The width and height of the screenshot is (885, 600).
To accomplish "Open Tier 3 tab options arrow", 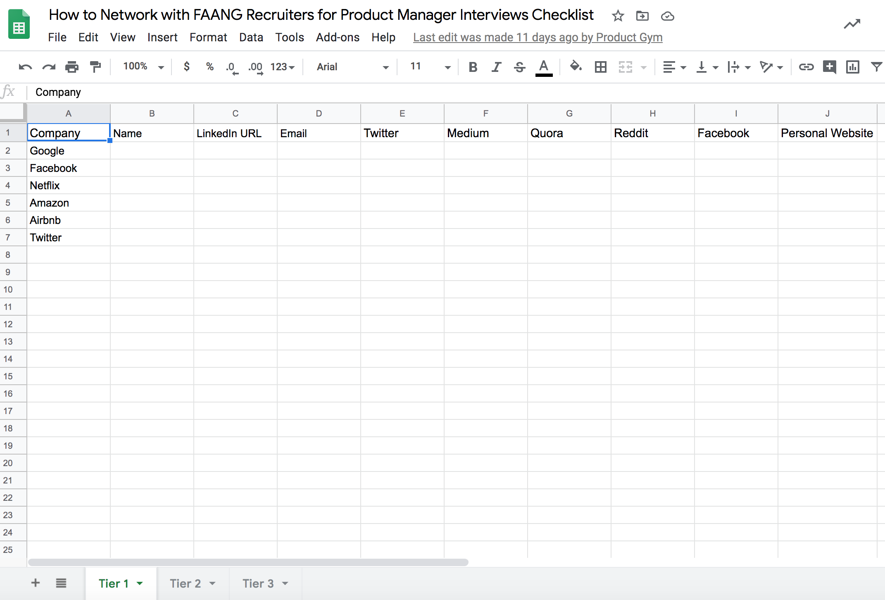I will point(285,583).
